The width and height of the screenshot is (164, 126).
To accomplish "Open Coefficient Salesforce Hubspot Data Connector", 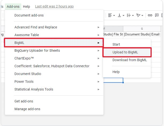I will pyautogui.click(x=54, y=66).
